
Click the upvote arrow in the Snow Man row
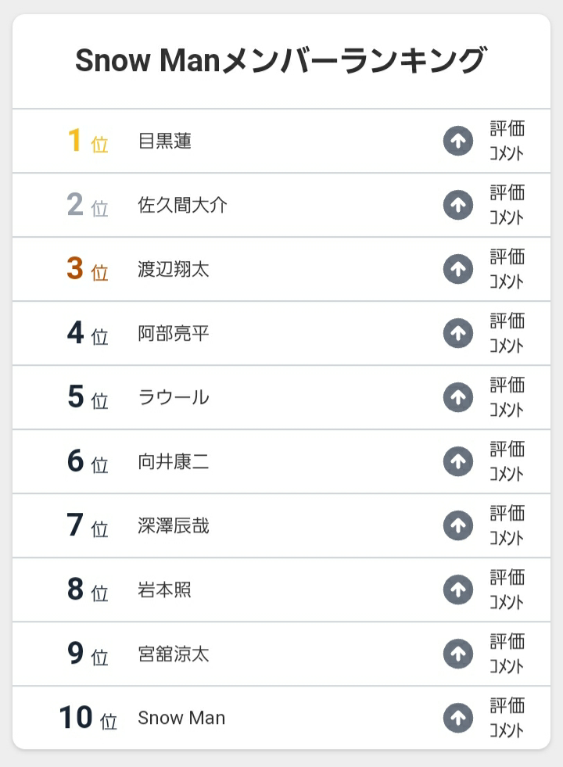[x=458, y=718]
